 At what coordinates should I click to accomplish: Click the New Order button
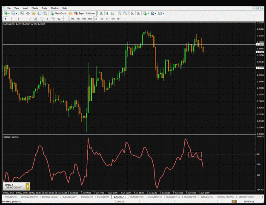point(59,13)
